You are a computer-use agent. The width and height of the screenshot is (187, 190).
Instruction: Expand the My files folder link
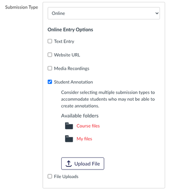(84, 139)
